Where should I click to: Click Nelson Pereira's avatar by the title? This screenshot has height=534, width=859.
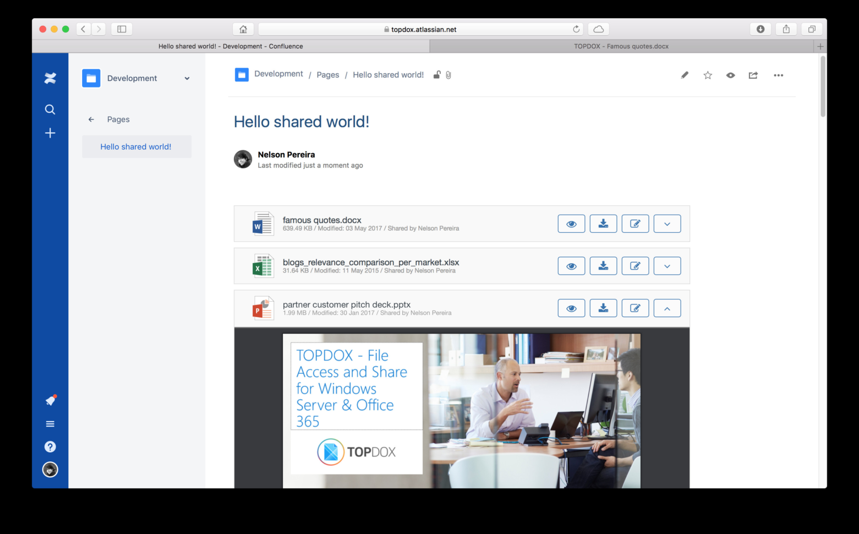pos(243,159)
